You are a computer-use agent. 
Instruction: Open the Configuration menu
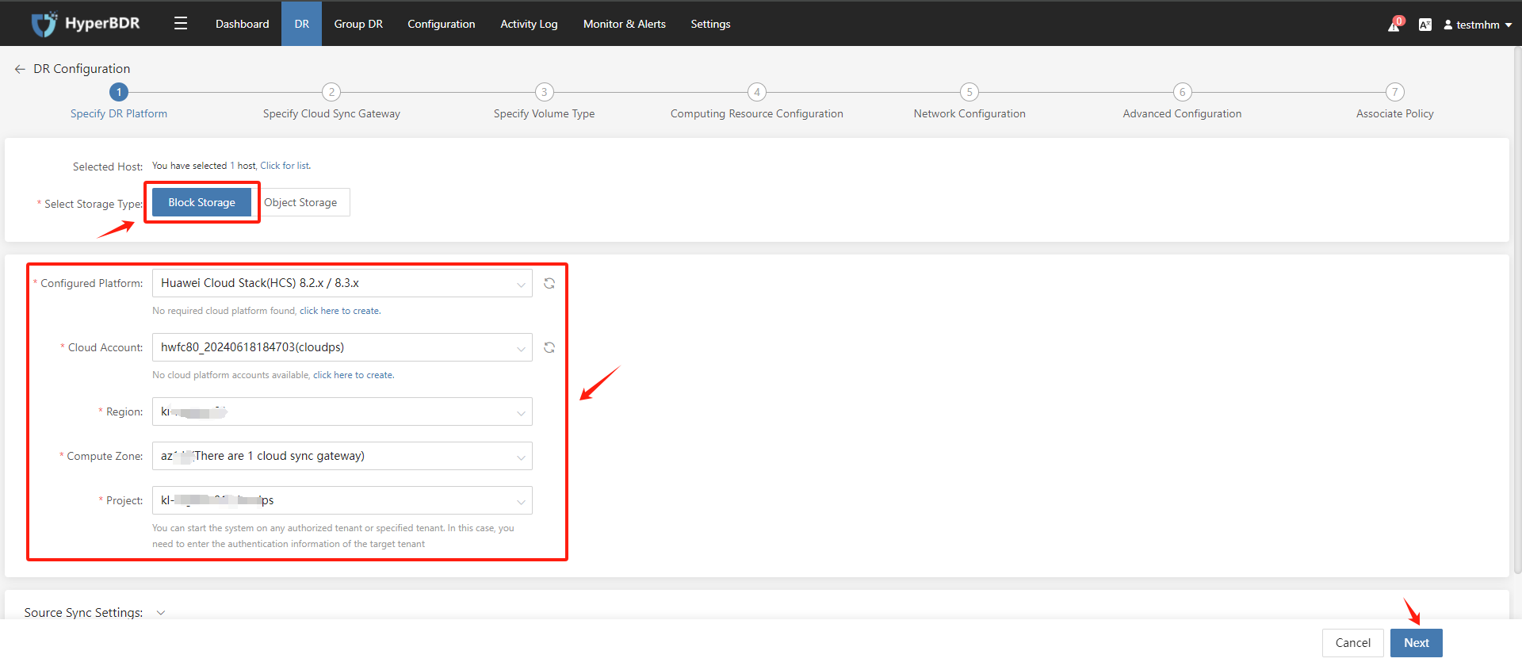[x=442, y=24]
